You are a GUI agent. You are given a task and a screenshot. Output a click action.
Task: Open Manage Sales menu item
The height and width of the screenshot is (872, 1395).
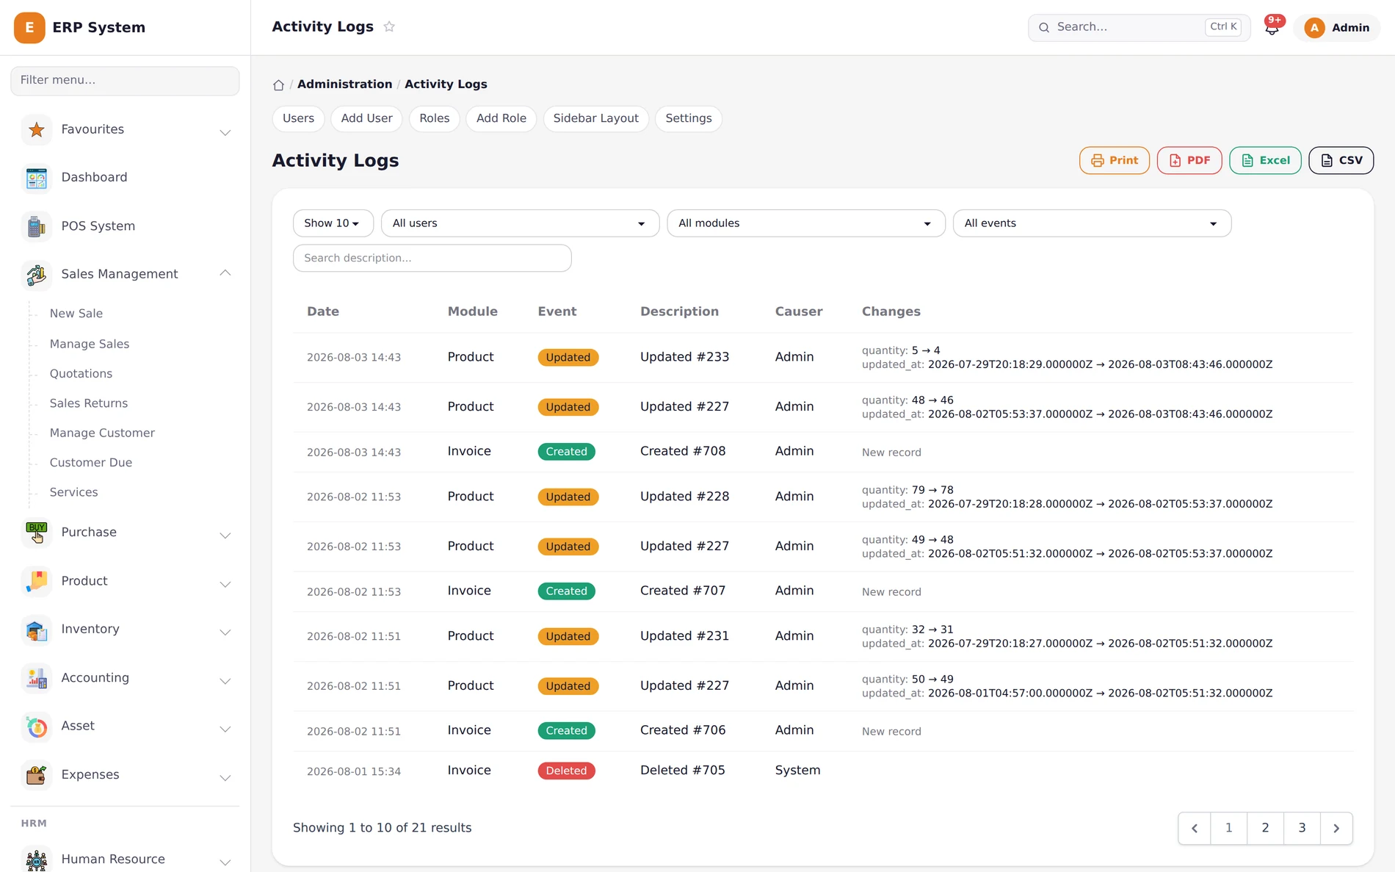tap(90, 344)
